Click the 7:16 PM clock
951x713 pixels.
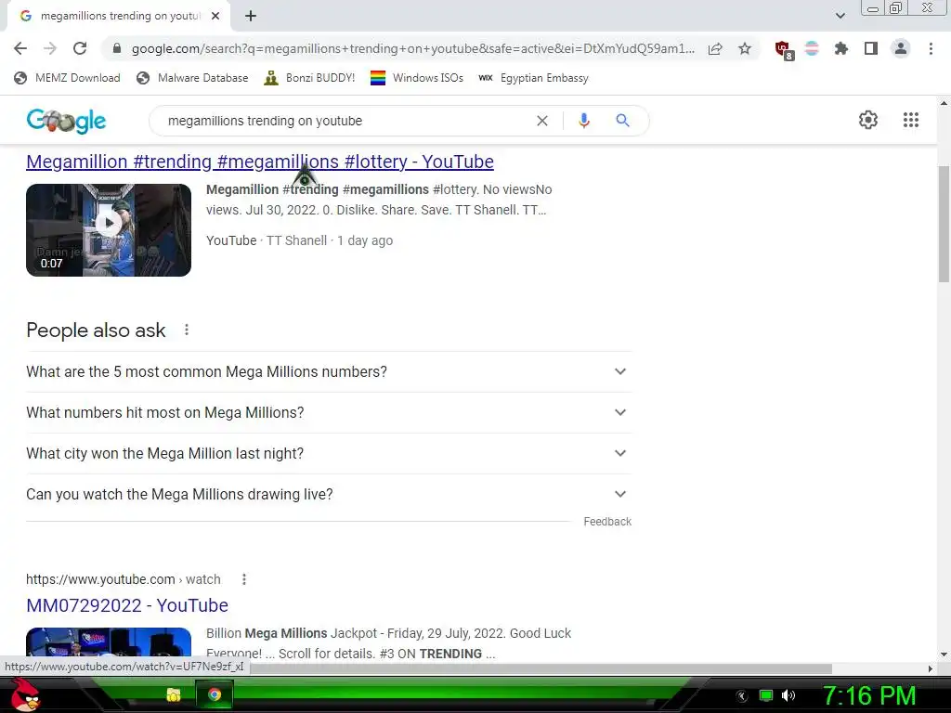(x=868, y=695)
